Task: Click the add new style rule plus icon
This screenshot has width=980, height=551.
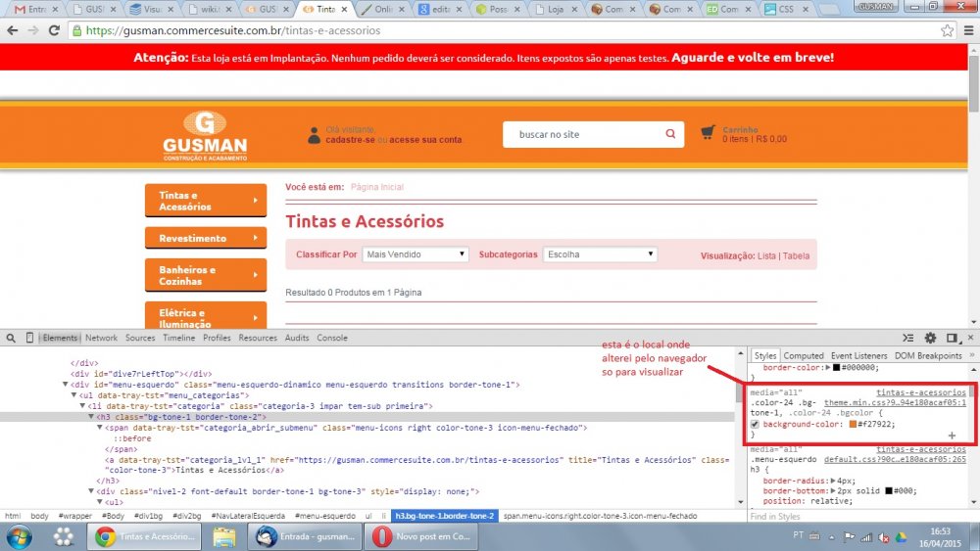Action: tap(951, 435)
